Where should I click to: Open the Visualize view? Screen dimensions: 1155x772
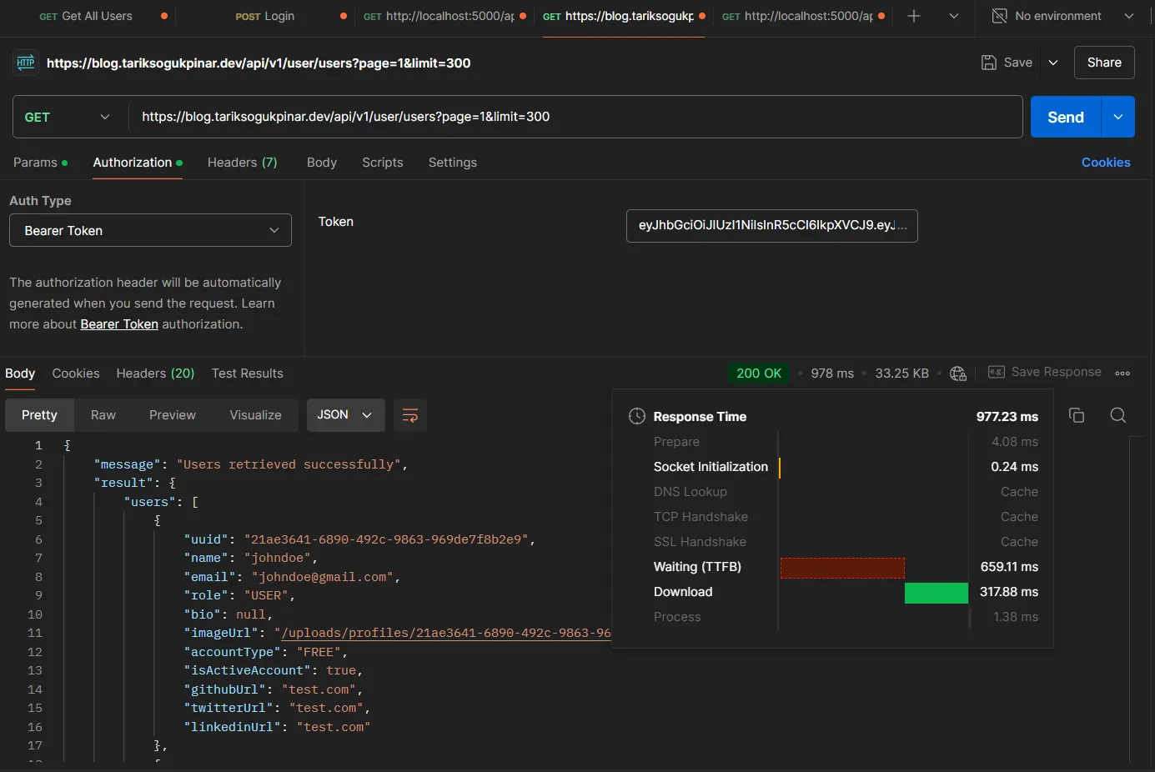tap(256, 415)
